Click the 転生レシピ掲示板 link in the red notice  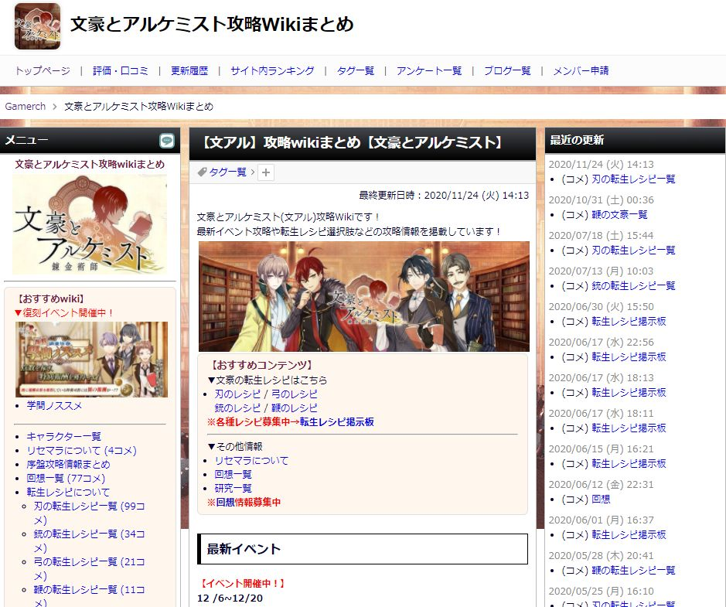coord(336,421)
